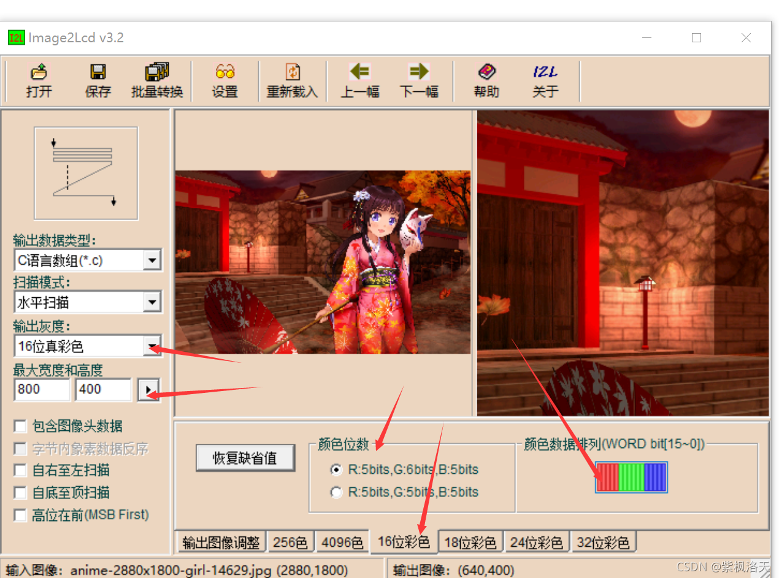The height and width of the screenshot is (578, 779).
Task: Click the red bits in color order swatch
Action: click(x=607, y=477)
